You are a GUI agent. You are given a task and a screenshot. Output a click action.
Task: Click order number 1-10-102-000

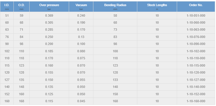(196, 51)
